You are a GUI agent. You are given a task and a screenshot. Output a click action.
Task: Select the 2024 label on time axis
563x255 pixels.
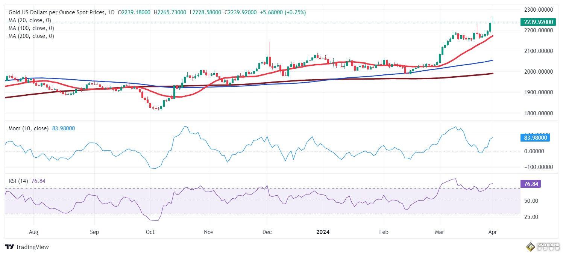pos(323,232)
